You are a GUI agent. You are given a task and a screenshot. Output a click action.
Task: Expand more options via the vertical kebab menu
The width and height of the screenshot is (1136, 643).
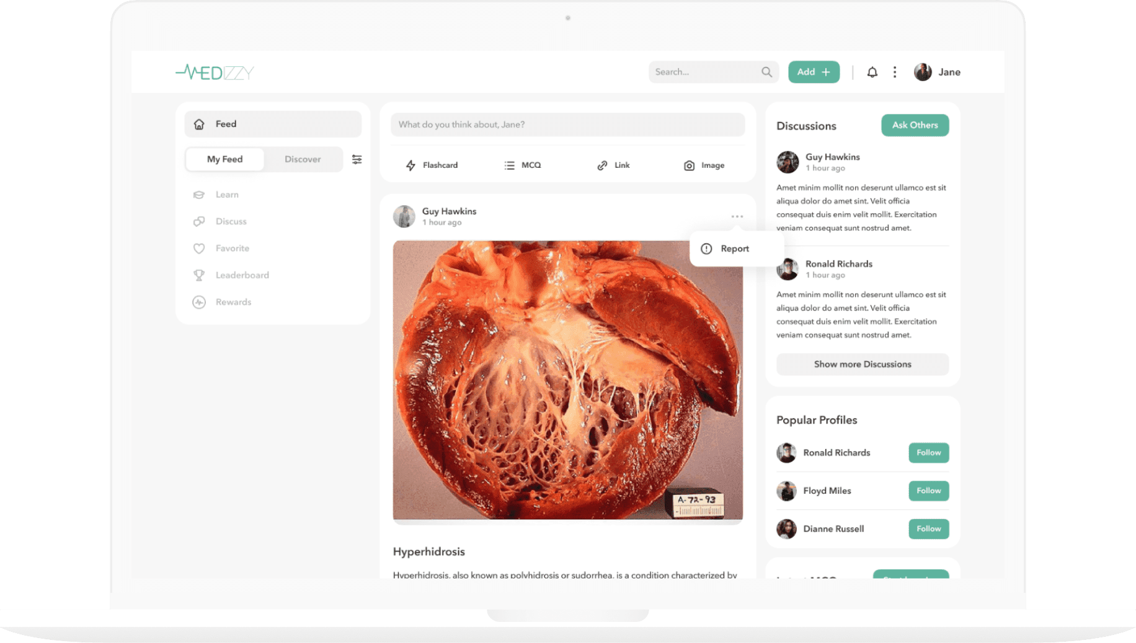895,72
